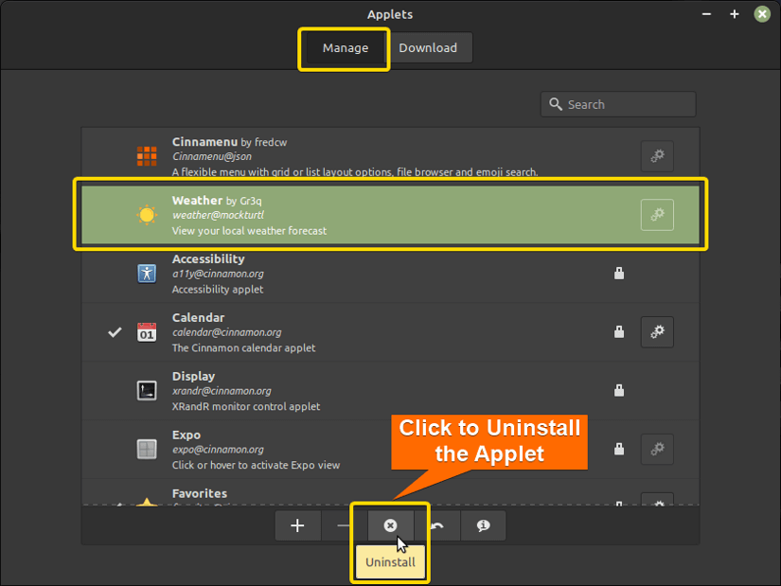
Task: Open the Download tab
Action: (428, 48)
